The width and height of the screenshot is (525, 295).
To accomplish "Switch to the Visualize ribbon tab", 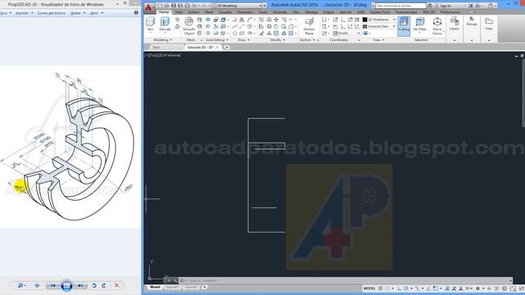I will coord(225,12).
